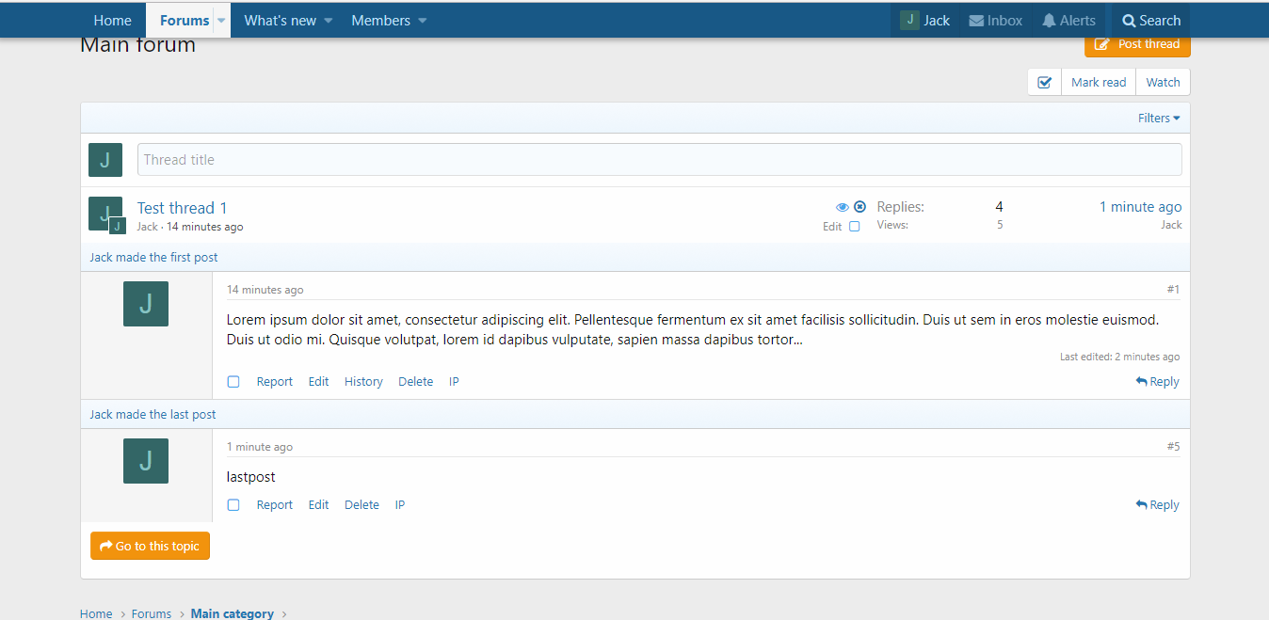Open the Members dropdown arrow
The width and height of the screenshot is (1269, 620).
[x=423, y=21]
